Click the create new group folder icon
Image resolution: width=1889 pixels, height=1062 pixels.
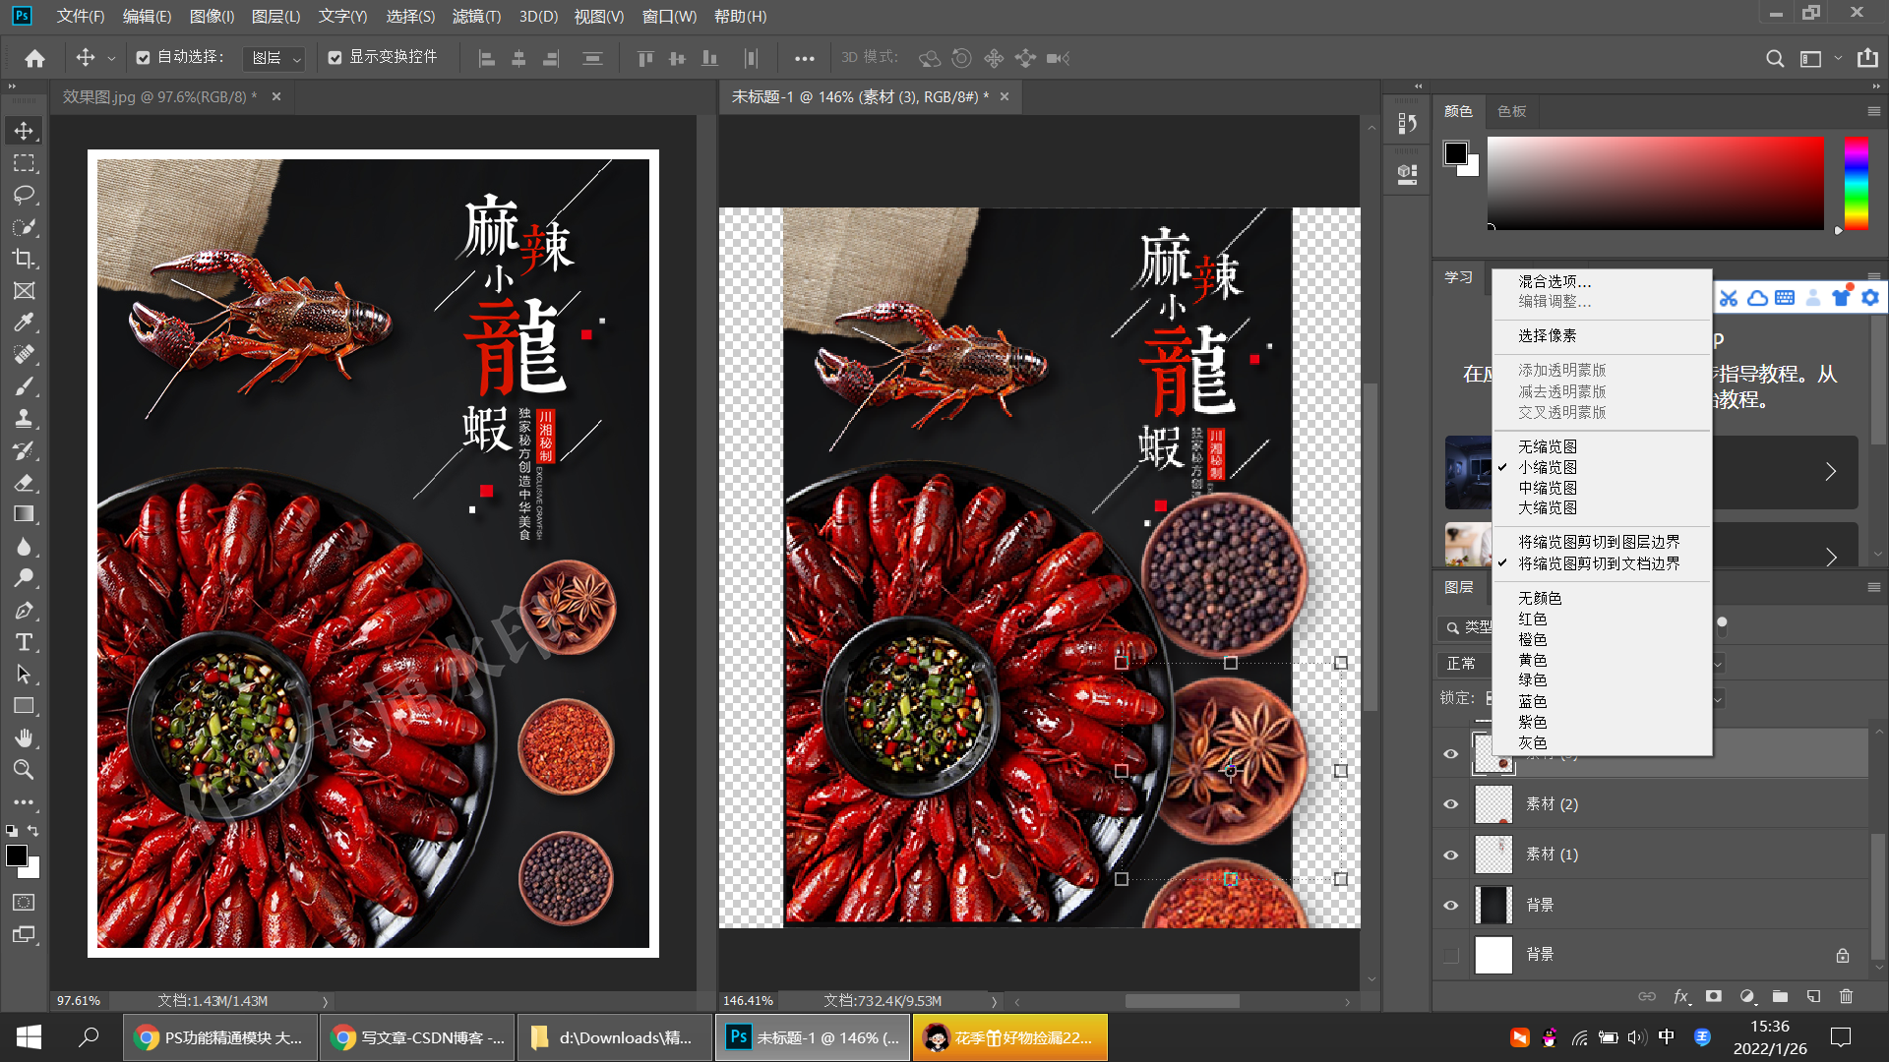(x=1780, y=996)
